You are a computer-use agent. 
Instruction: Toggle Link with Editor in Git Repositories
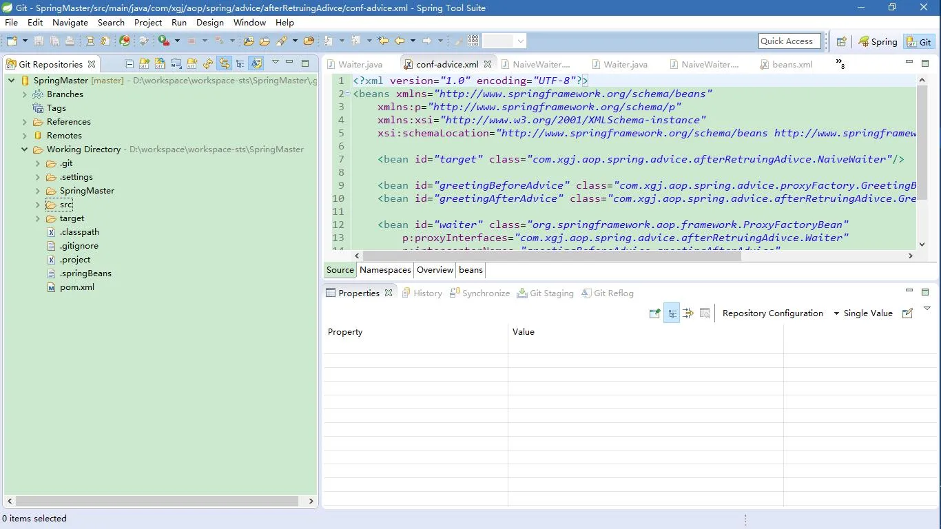256,63
